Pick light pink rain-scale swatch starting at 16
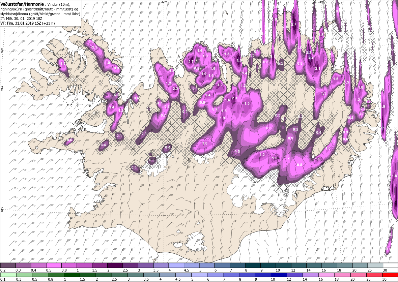This screenshot has height=282, width=398. pos(326,275)
